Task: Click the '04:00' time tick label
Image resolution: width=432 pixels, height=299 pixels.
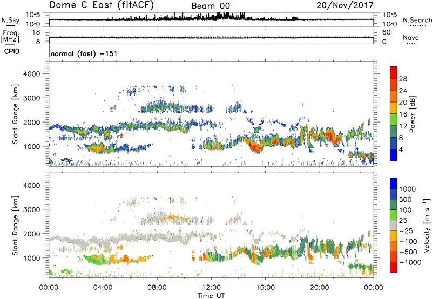Action: [x=103, y=288]
